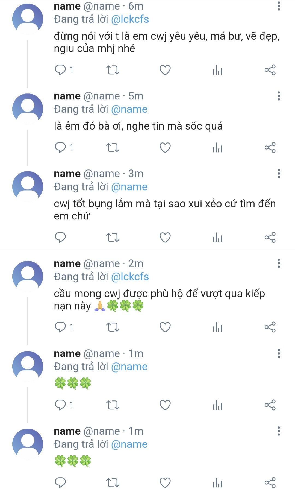Retweet the 'cwj tốt bụng lắm' tweet
The height and width of the screenshot is (489, 295).
[113, 237]
